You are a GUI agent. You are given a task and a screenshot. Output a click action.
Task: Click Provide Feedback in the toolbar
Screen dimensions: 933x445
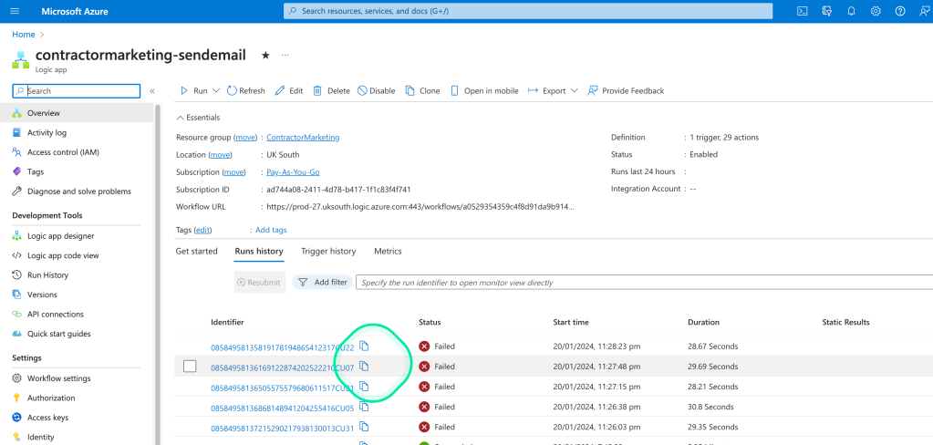pos(626,91)
